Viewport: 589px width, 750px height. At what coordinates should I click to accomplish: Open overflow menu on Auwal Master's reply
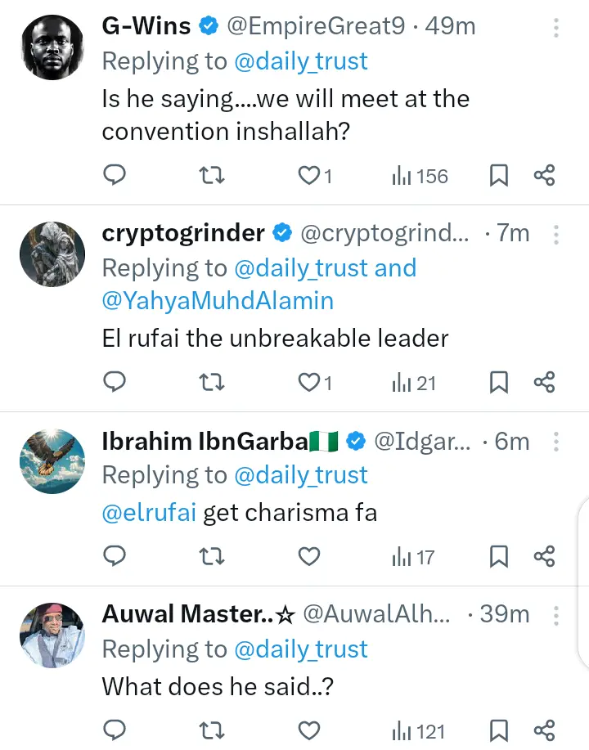click(556, 615)
